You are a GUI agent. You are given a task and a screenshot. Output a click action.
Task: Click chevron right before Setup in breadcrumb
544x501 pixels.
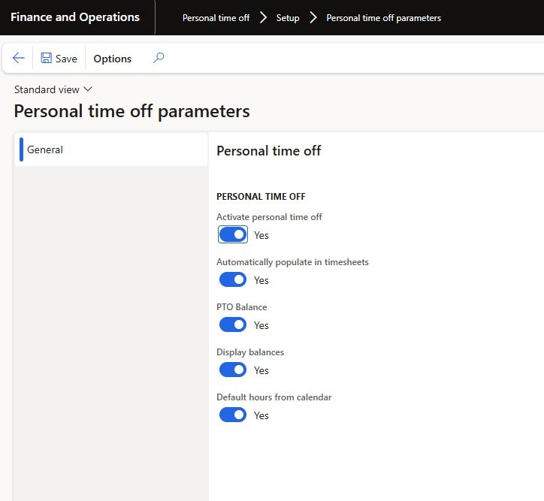pyautogui.click(x=263, y=17)
